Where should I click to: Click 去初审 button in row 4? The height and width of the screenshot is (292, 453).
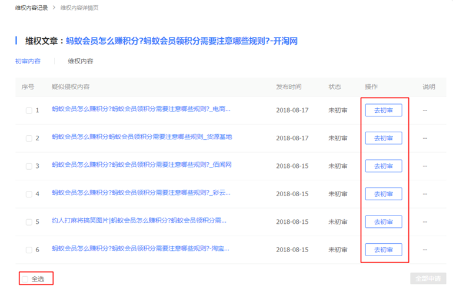(383, 194)
